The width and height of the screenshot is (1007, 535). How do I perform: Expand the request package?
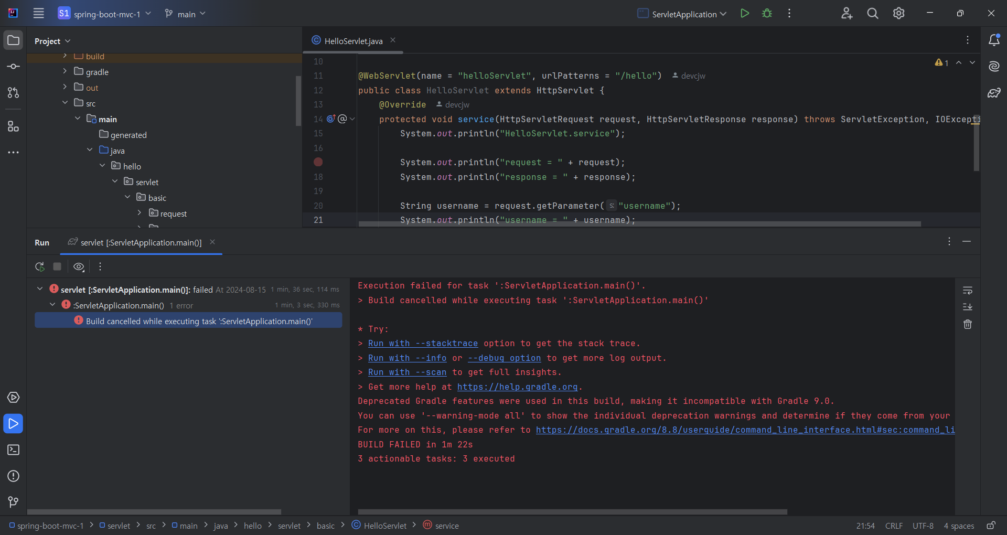140,212
